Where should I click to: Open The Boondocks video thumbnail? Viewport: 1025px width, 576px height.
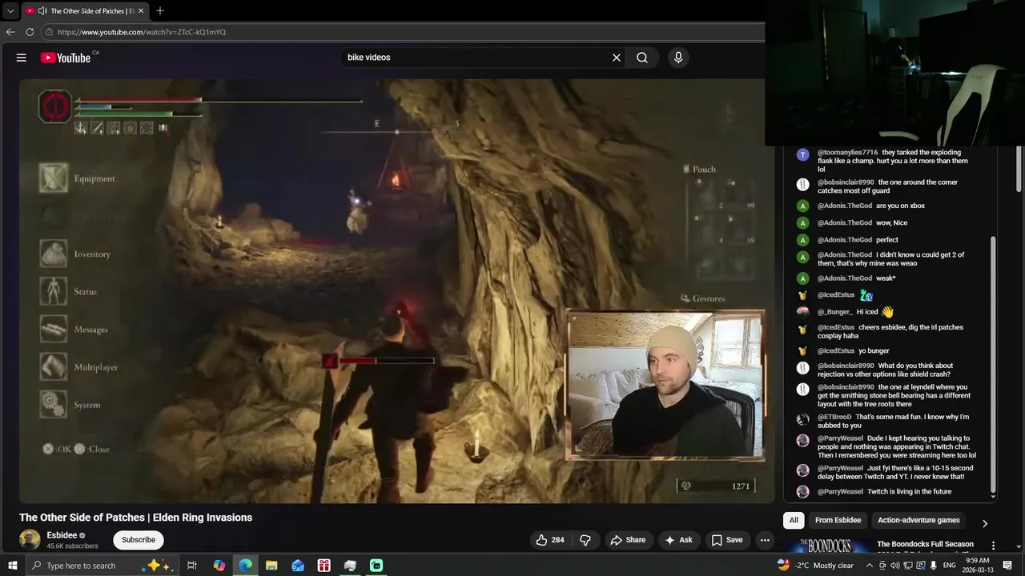pyautogui.click(x=826, y=546)
